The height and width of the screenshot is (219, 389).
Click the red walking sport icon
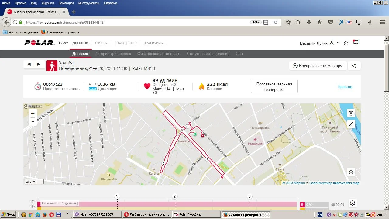click(x=52, y=66)
